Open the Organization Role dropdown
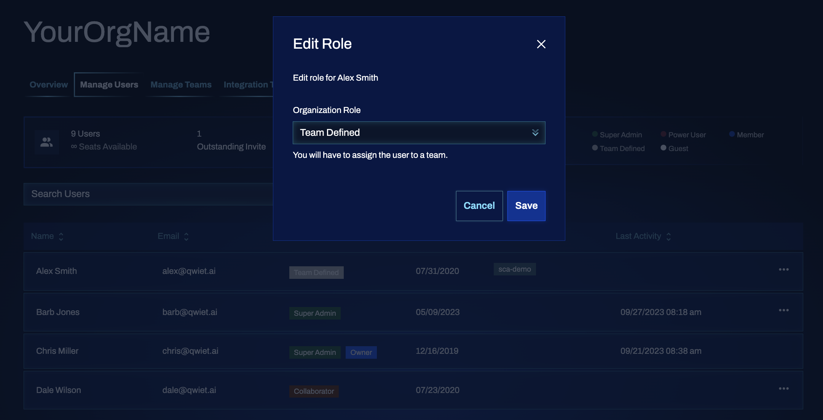This screenshot has height=420, width=823. 419,133
